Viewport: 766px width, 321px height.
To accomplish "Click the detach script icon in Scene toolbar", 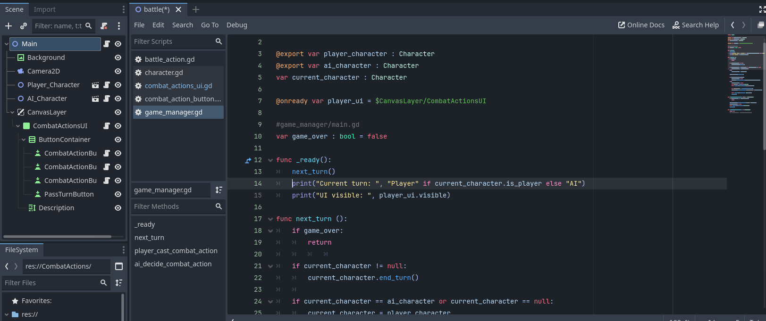I will point(104,26).
